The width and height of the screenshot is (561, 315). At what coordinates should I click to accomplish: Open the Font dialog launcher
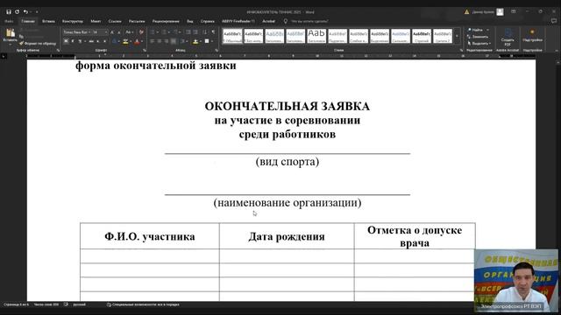pyautogui.click(x=144, y=51)
